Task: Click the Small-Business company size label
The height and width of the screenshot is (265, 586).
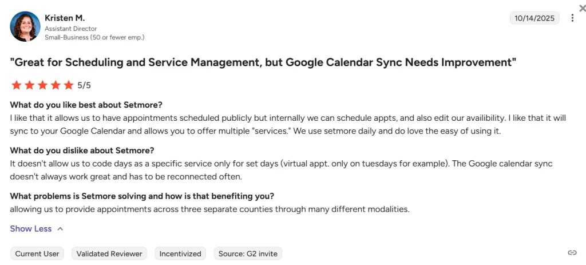Action: (94, 37)
